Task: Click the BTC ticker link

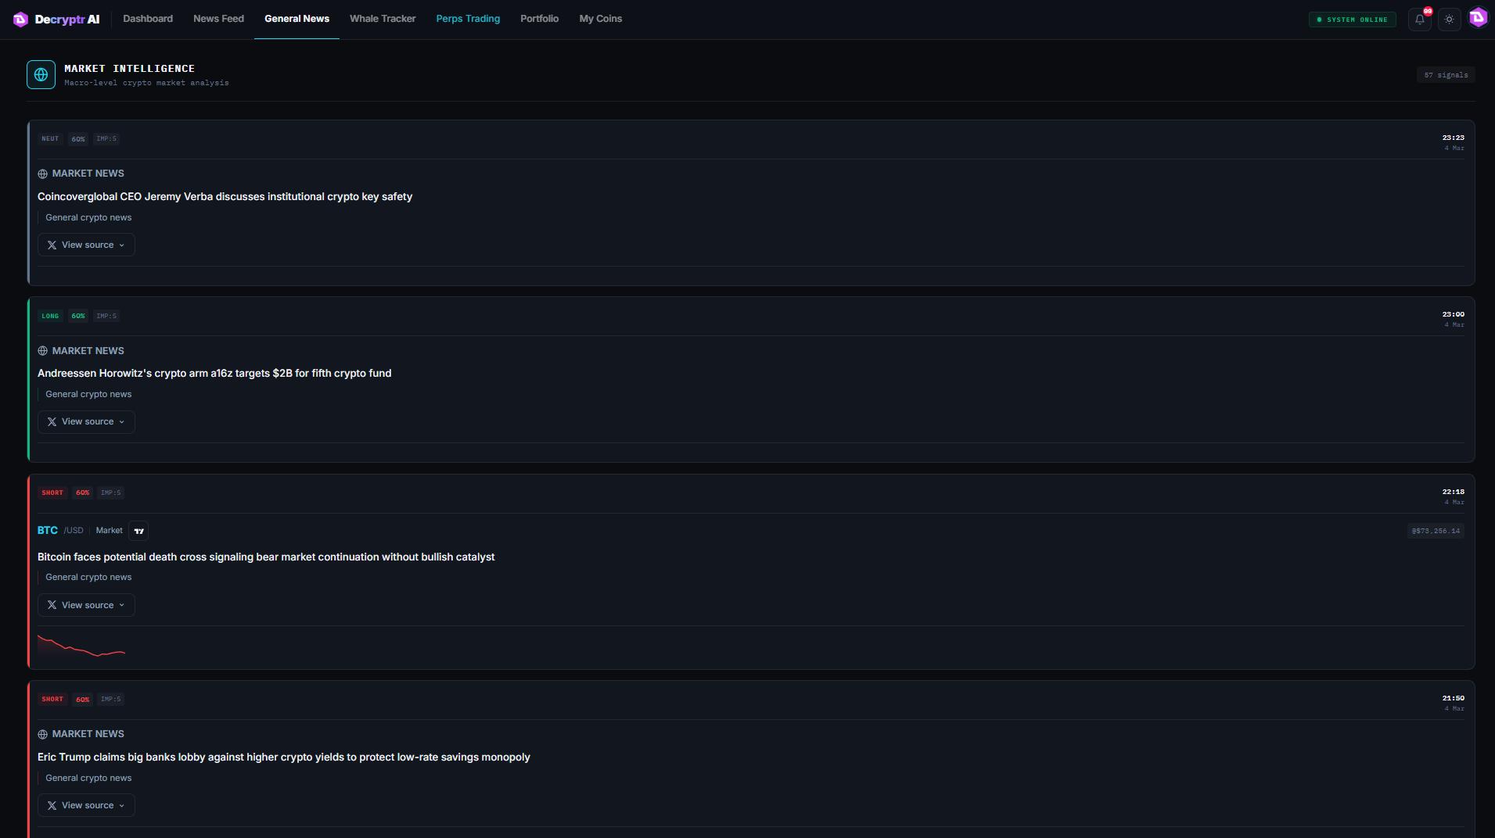Action: (48, 530)
